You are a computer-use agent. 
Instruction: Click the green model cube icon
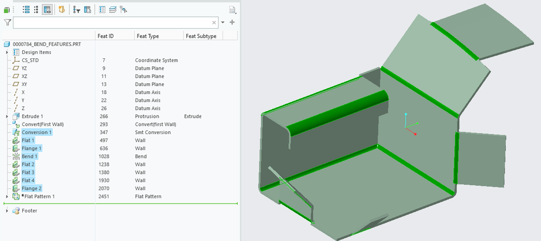point(6,10)
